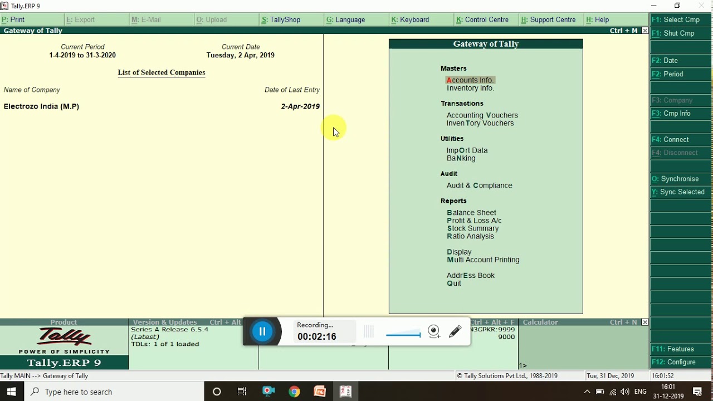
Task: Click the F12: Configure button
Action: (681, 363)
